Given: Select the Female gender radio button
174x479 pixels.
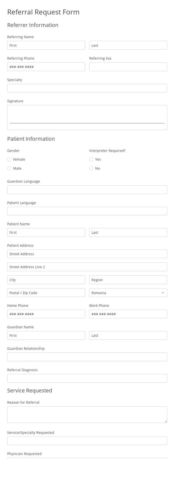Looking at the screenshot, I should click(9, 160).
